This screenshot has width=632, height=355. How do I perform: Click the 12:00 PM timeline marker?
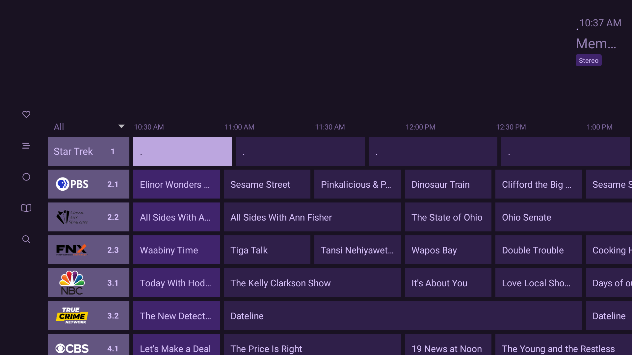(x=420, y=127)
